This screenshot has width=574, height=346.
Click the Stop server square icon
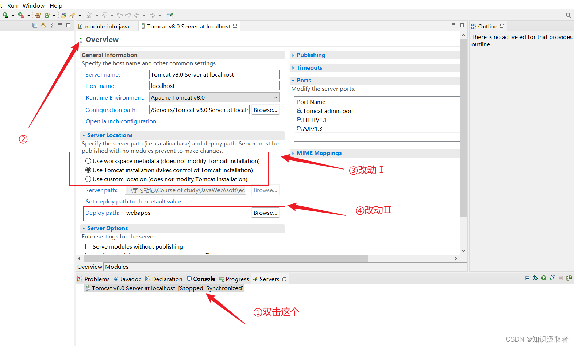(x=560, y=278)
